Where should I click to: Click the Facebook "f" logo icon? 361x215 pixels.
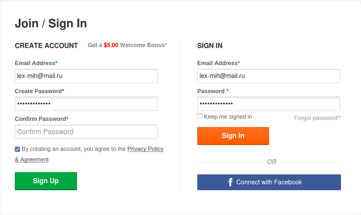click(230, 182)
